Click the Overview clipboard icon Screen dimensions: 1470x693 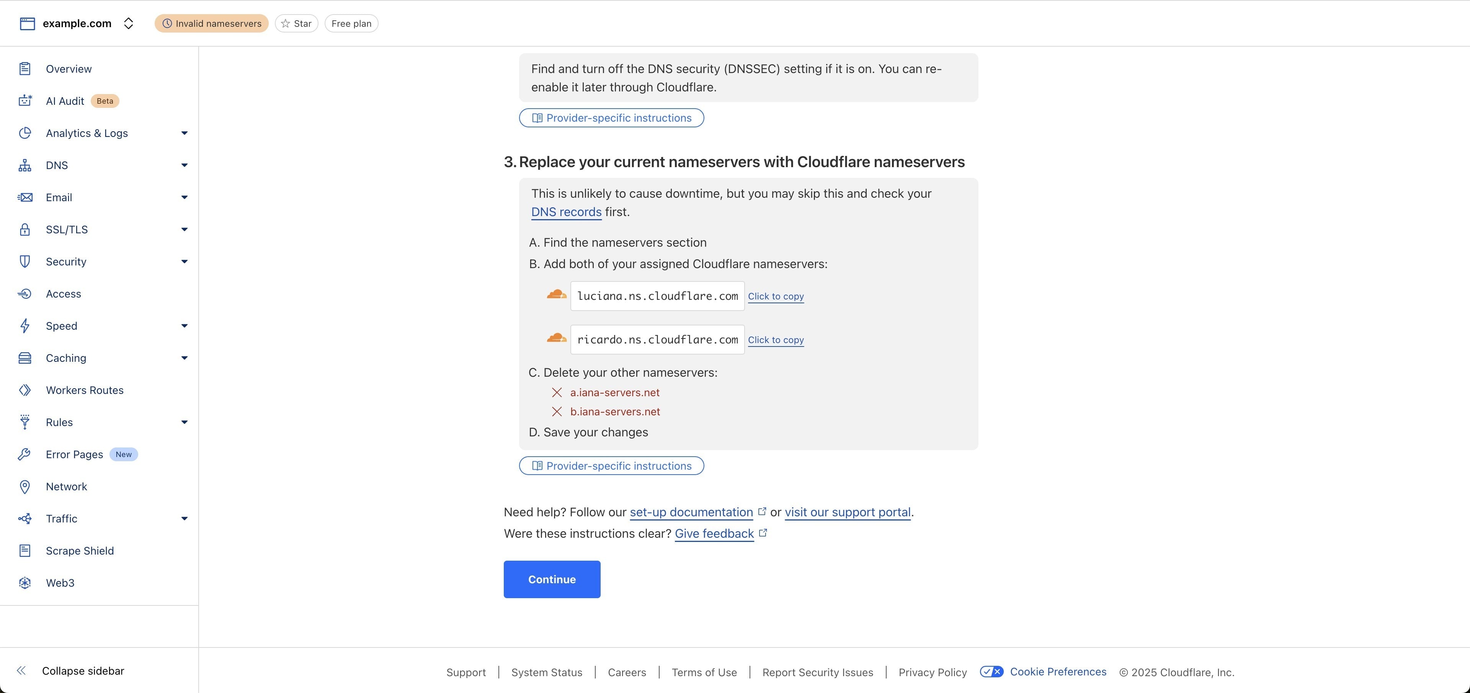[x=24, y=69]
